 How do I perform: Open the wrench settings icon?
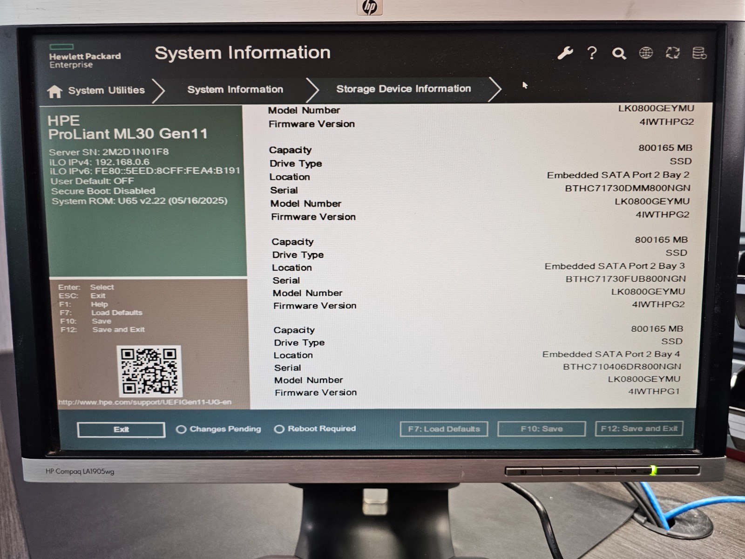pyautogui.click(x=565, y=53)
